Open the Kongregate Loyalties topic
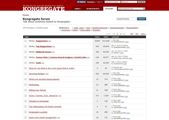The width and height of the screenshot is (169, 120). pyautogui.click(x=38, y=112)
